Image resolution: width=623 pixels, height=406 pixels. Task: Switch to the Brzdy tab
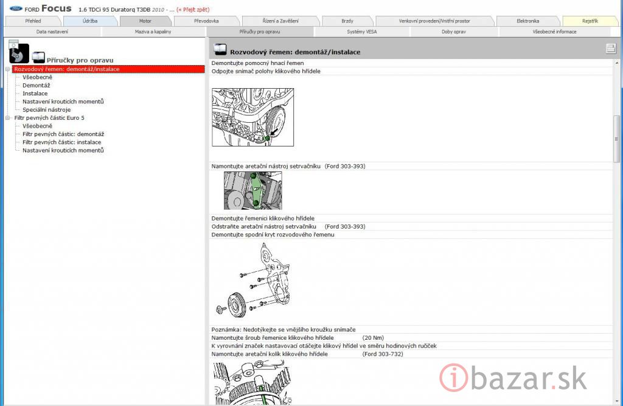pyautogui.click(x=347, y=21)
